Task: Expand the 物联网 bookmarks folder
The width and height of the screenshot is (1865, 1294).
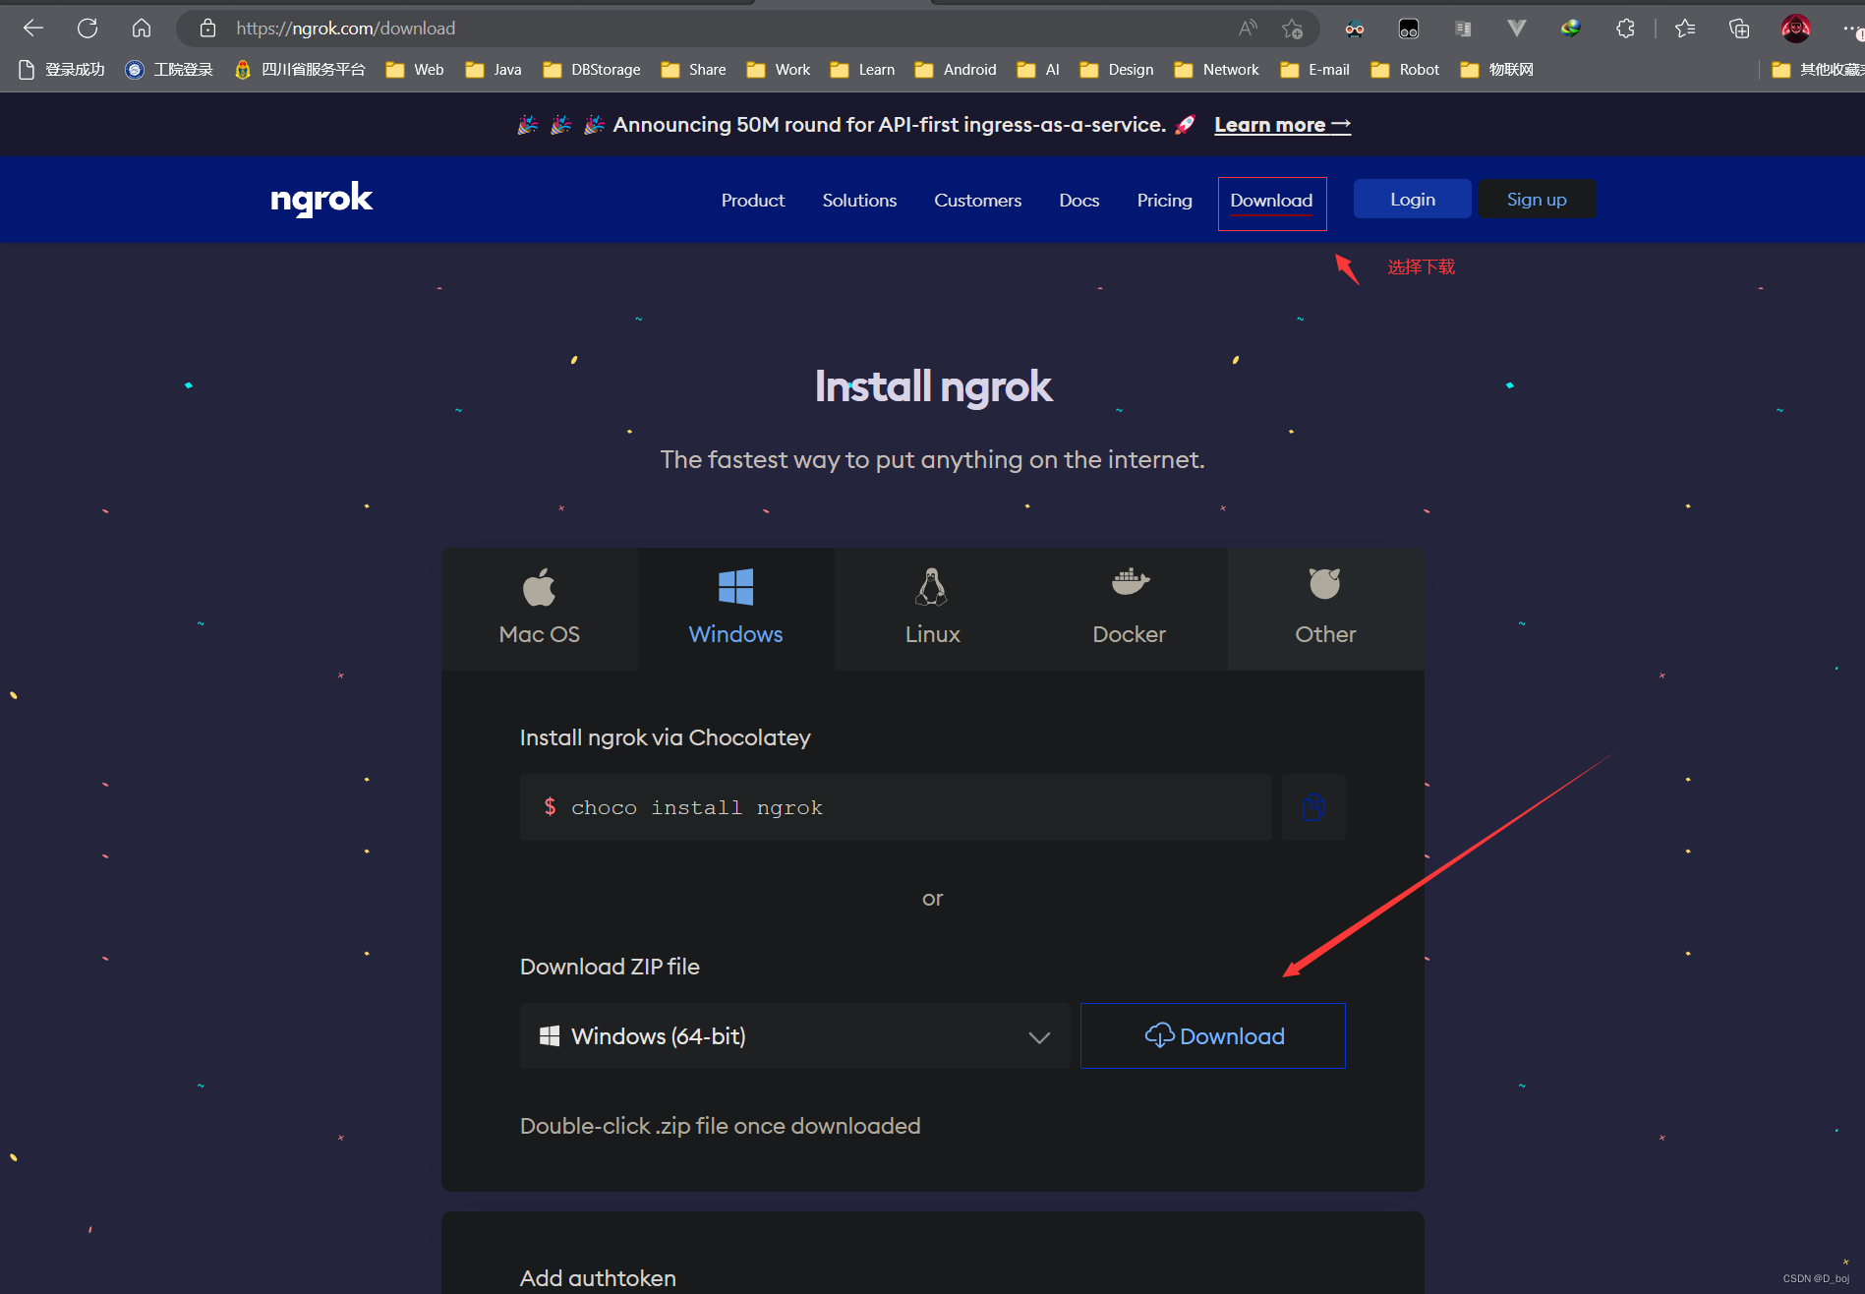Action: pos(1497,70)
